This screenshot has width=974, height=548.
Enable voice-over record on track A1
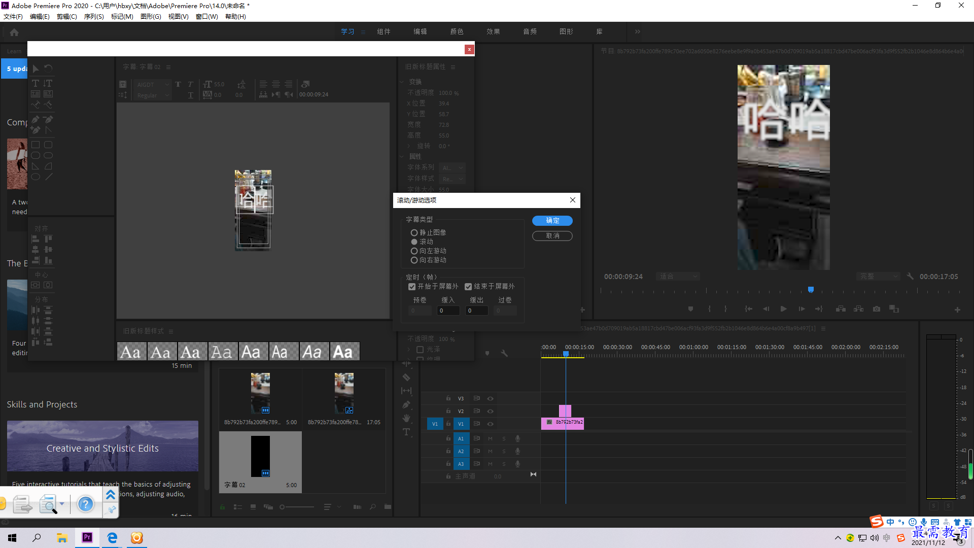click(x=517, y=438)
